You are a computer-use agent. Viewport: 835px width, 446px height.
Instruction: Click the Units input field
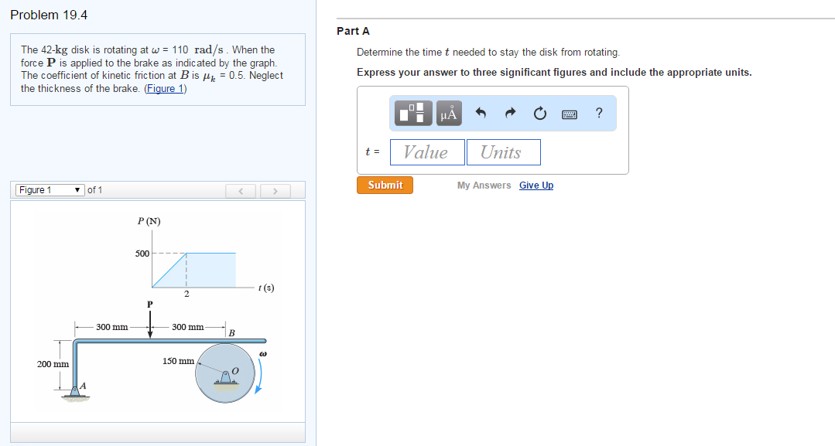pyautogui.click(x=504, y=152)
